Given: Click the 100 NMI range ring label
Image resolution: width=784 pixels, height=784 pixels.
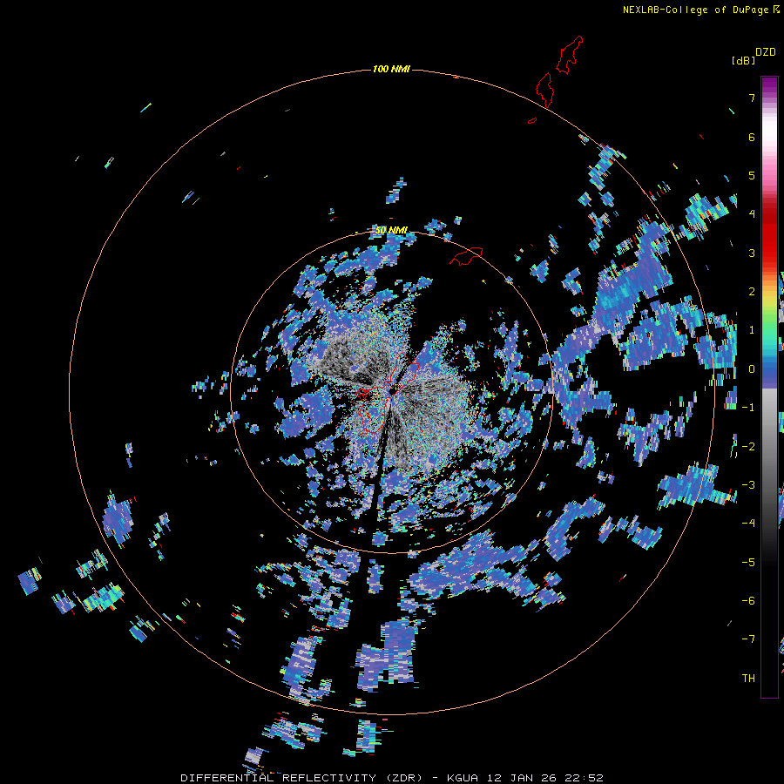Looking at the screenshot, I should [x=391, y=69].
